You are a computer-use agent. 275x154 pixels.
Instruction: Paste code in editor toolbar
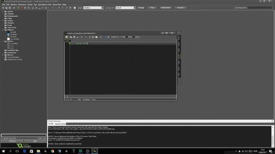tap(96, 37)
